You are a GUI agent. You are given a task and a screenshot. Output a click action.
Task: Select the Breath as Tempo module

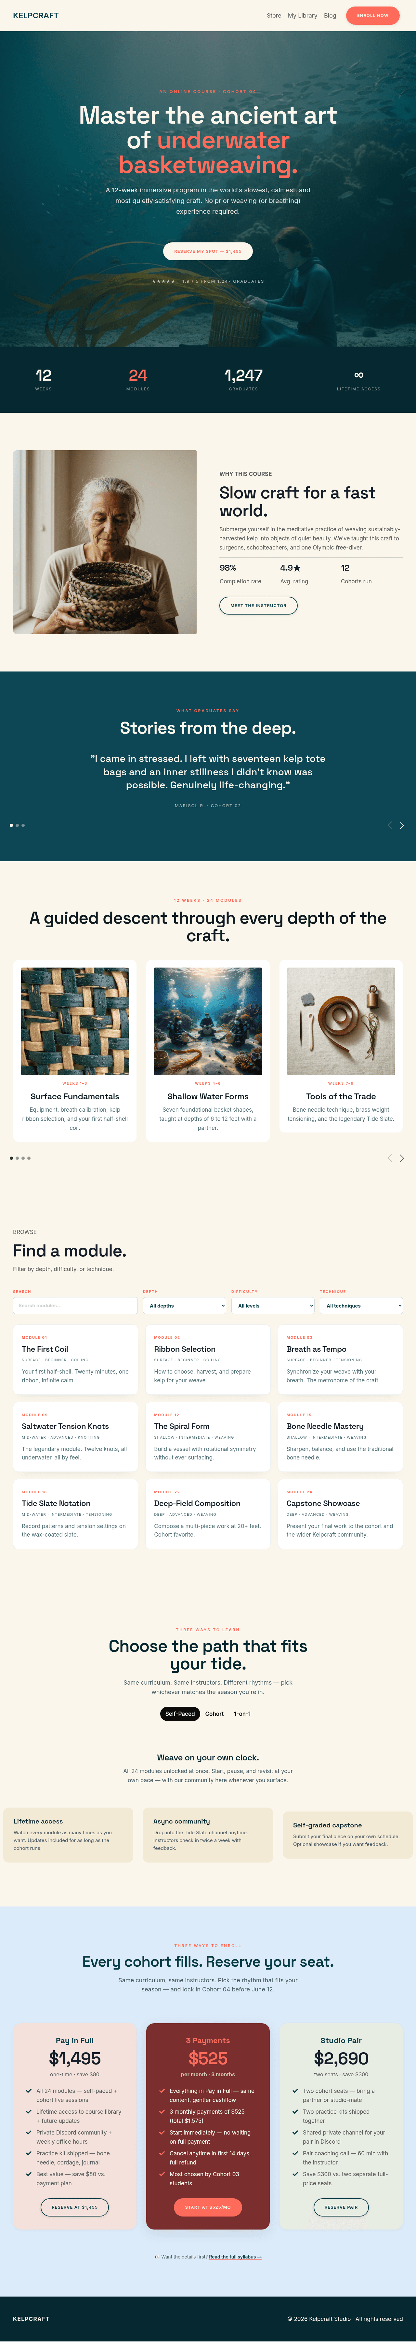(341, 1360)
